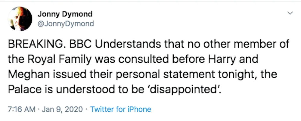Click the 7:16 AM timestamp
The width and height of the screenshot is (301, 121).
pyautogui.click(x=22, y=109)
